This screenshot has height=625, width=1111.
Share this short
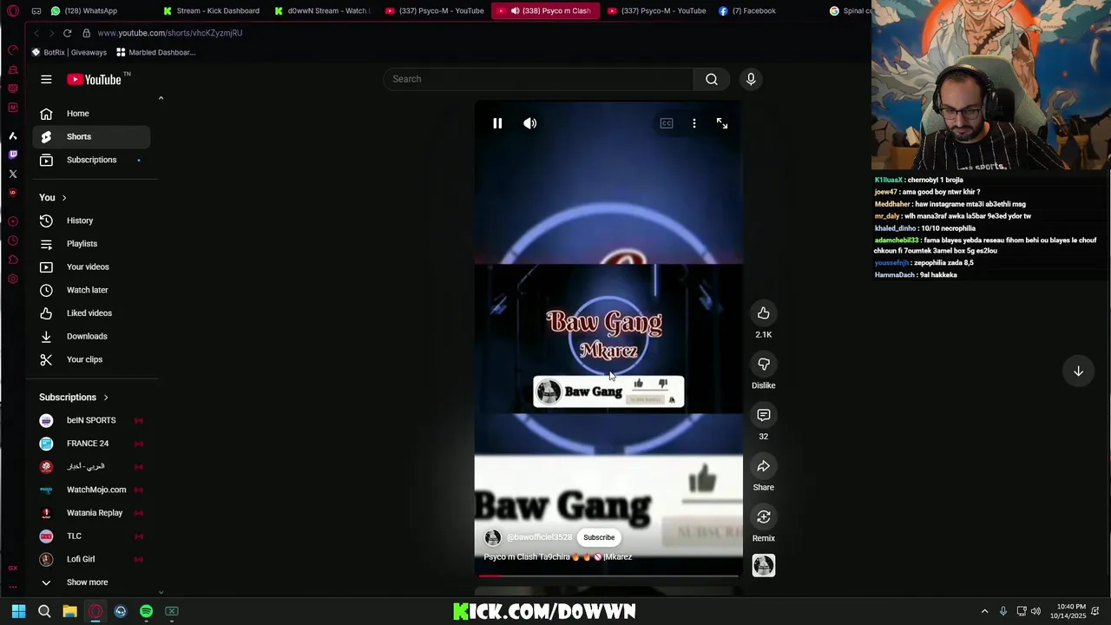[764, 466]
